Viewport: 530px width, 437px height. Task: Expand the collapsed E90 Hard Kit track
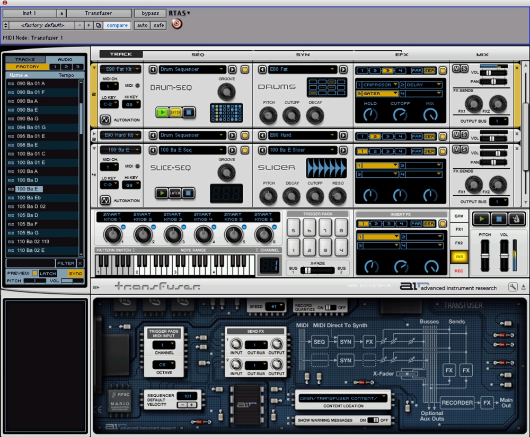point(94,134)
